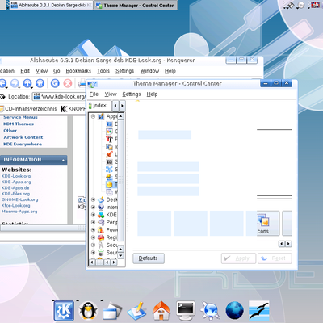Select the Colors icon in Control Center tree
323x323 pixels.
tap(109, 132)
